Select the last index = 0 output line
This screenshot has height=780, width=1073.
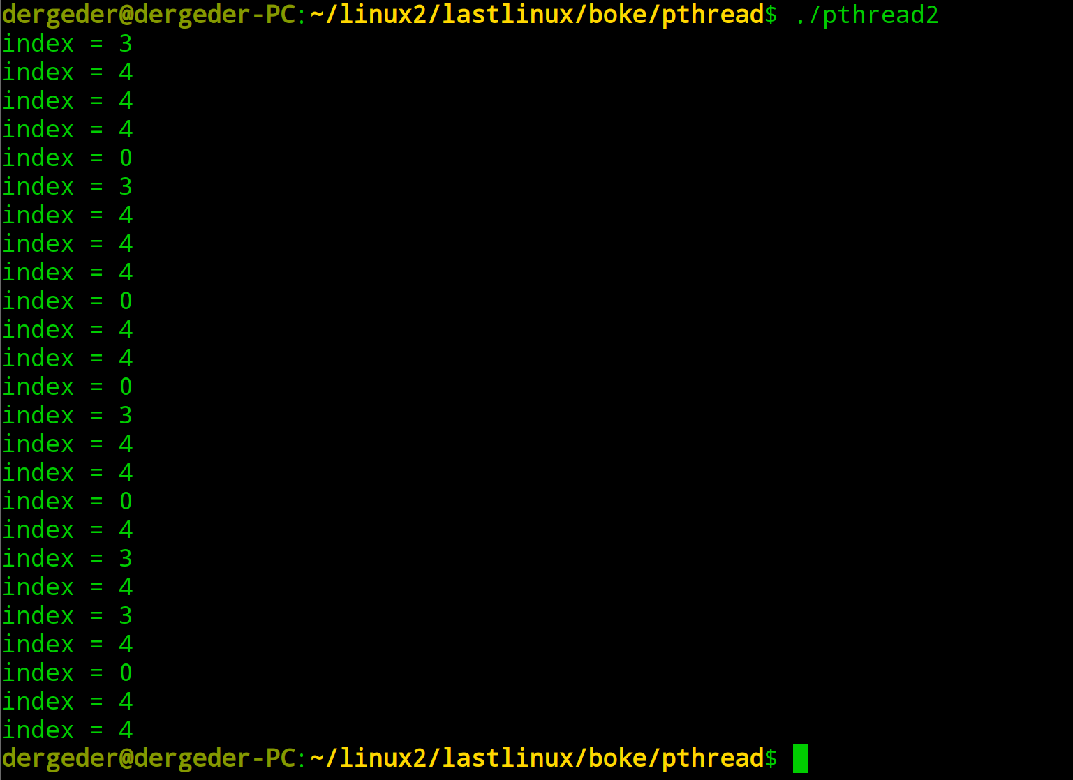[x=67, y=673]
